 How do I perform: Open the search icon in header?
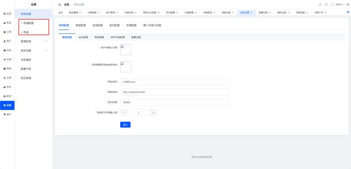[326, 4]
